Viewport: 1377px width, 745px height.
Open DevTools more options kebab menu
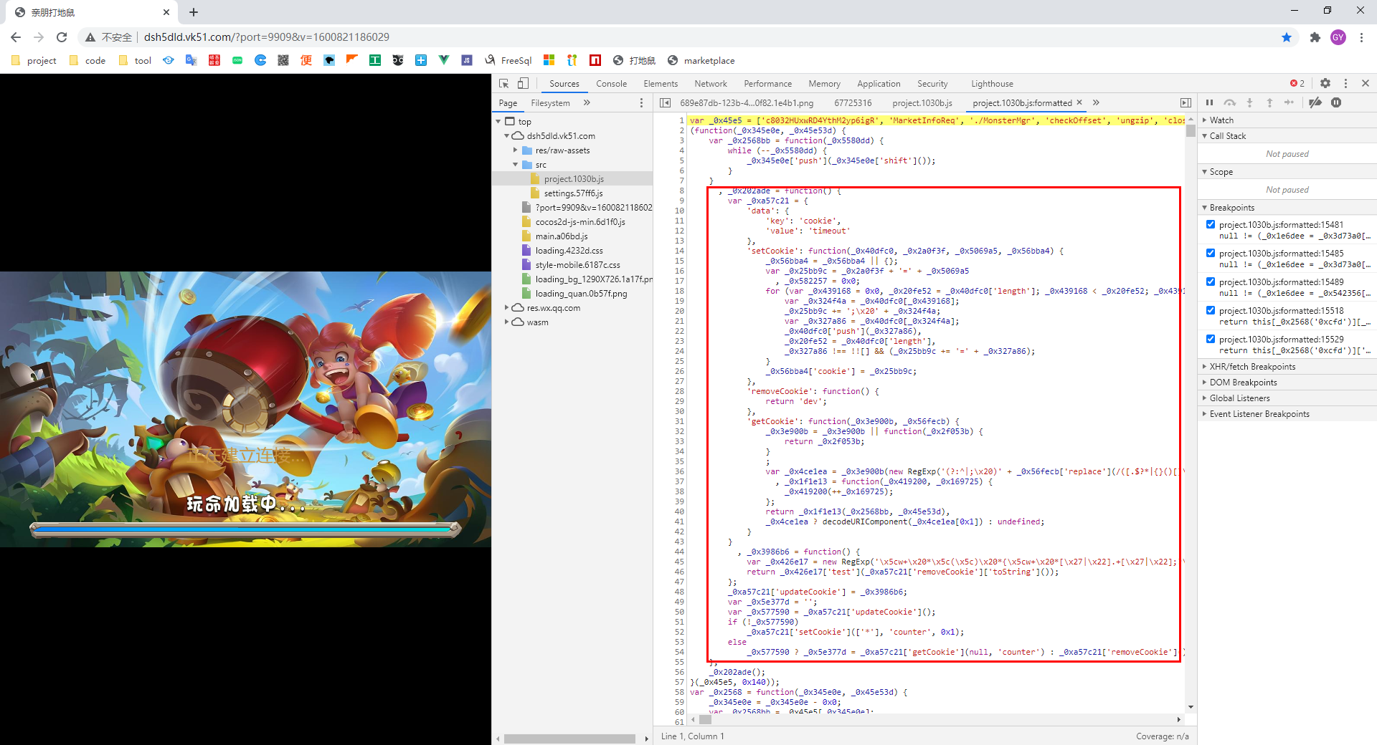coord(1345,83)
